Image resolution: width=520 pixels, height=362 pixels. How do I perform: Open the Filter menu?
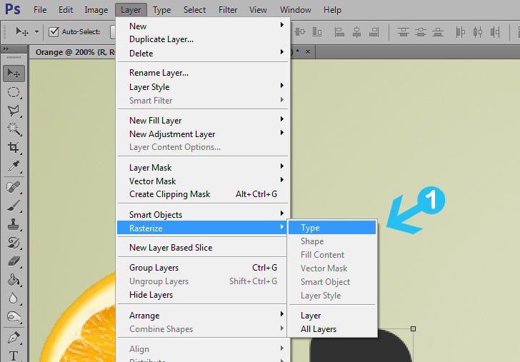[x=228, y=10]
